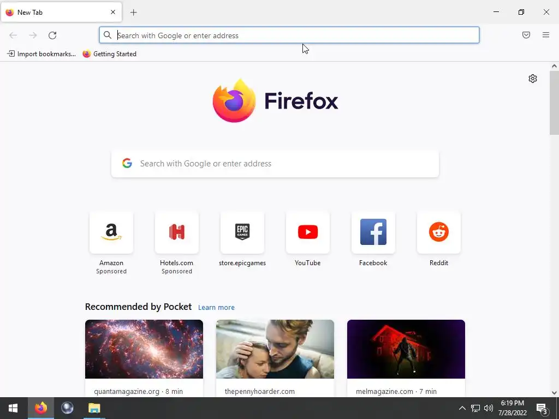559x419 pixels.
Task: Open the Firefox application menu
Action: [x=546, y=35]
